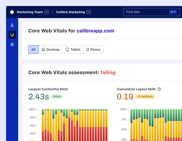This screenshot has width=182, height=141.
Task: Switch to the Tablet device tab
Action: (x=73, y=50)
